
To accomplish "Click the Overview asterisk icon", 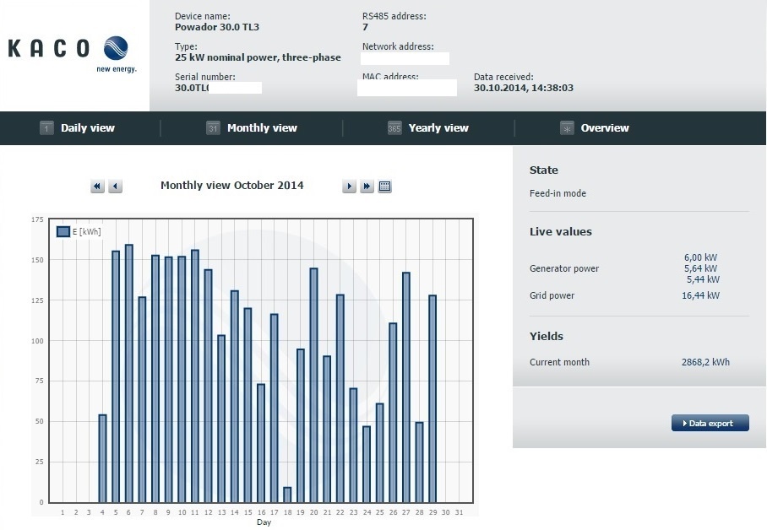I will pos(567,128).
